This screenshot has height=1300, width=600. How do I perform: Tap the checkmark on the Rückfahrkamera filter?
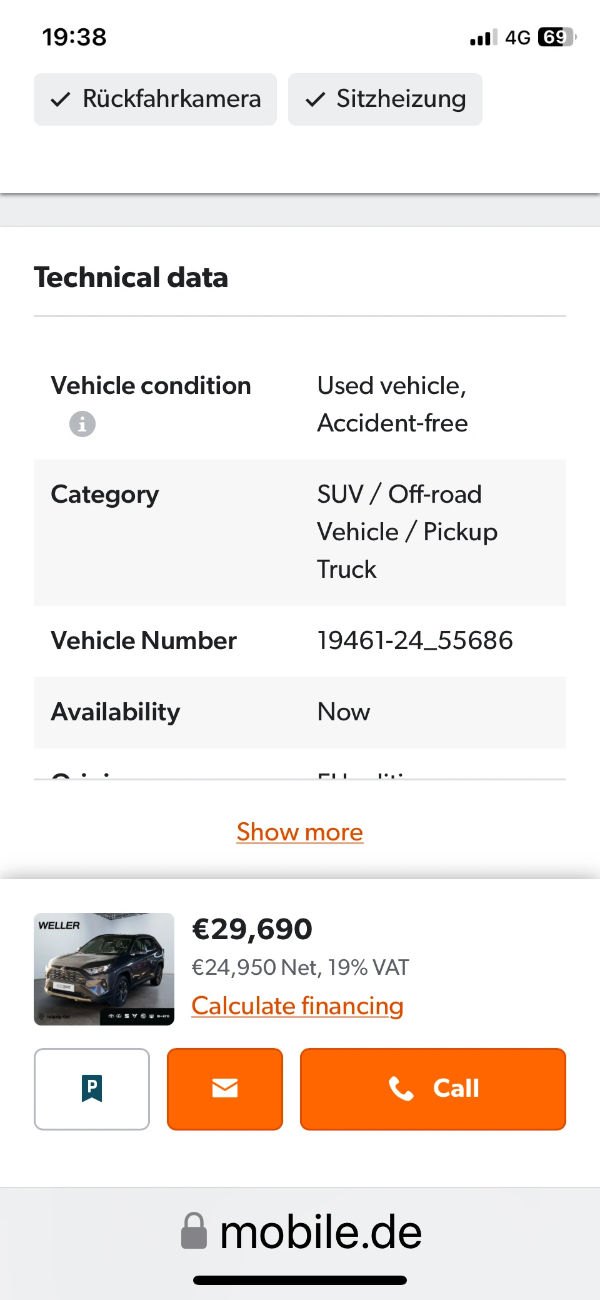(x=62, y=98)
